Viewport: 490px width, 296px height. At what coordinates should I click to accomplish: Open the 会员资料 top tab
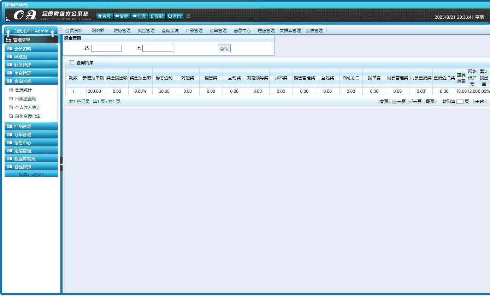(x=74, y=30)
